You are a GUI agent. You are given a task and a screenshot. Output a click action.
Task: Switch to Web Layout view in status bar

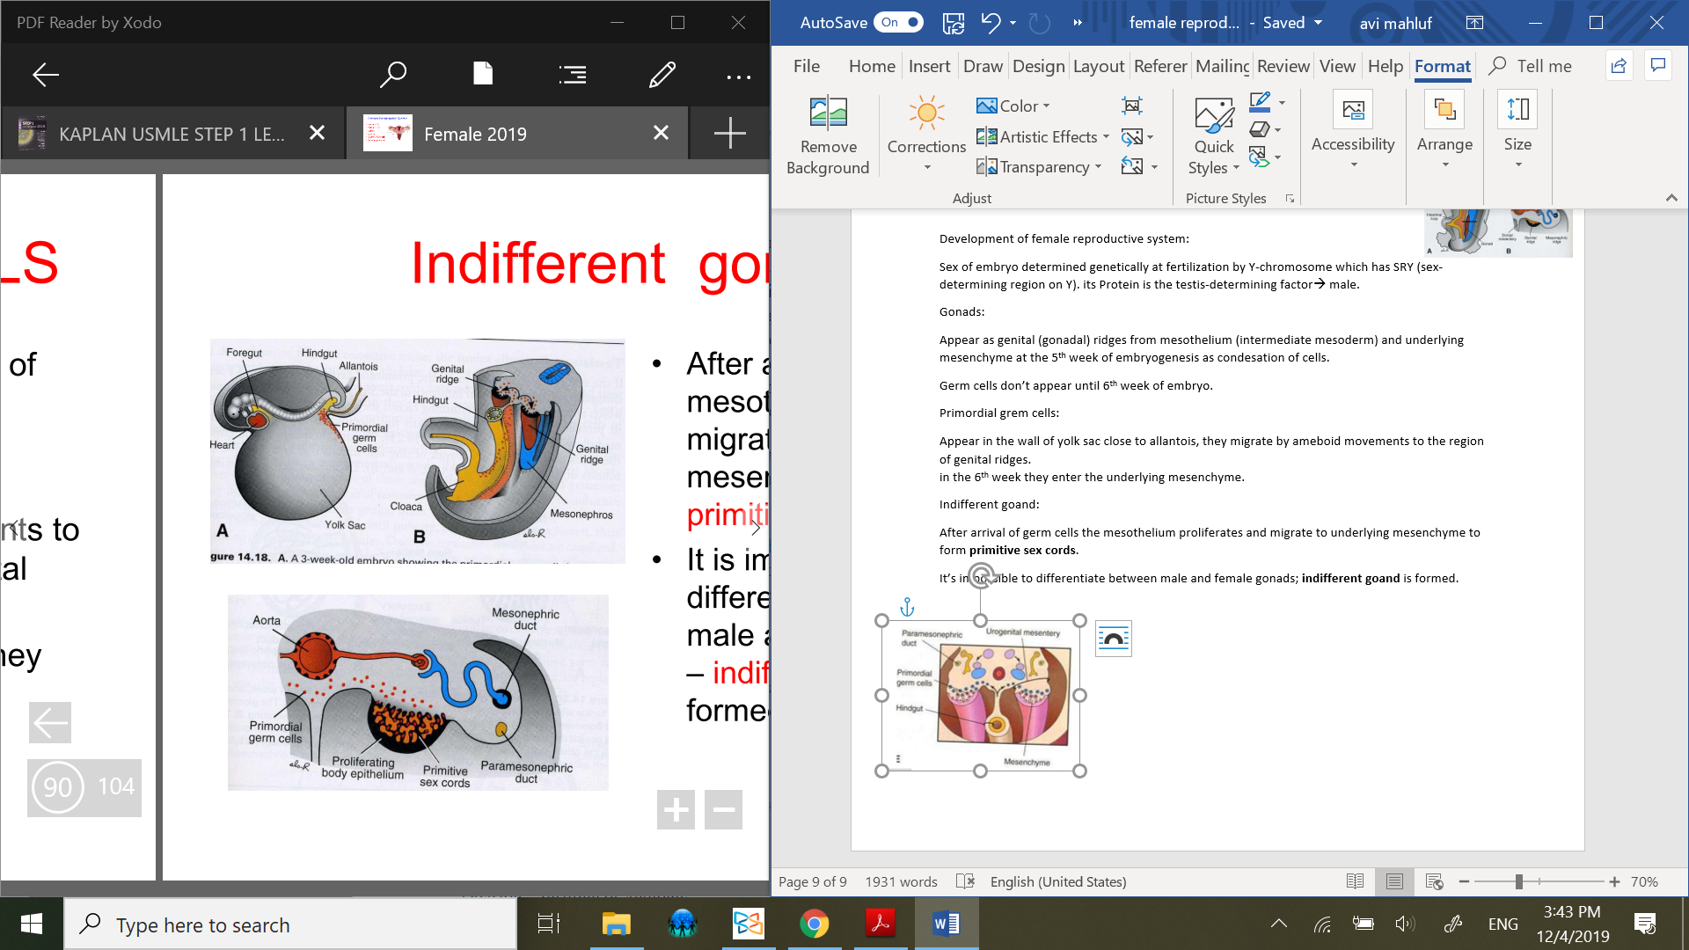(1434, 881)
